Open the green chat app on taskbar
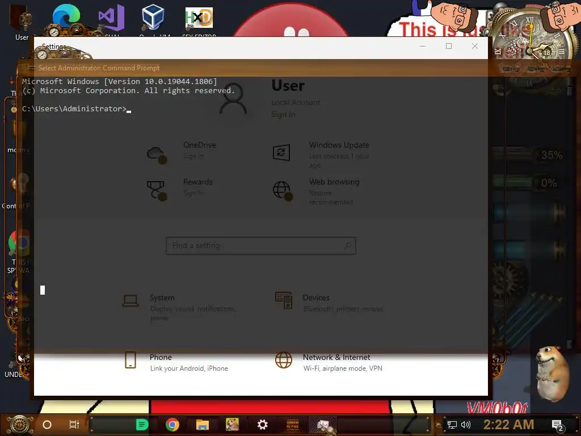 142,425
